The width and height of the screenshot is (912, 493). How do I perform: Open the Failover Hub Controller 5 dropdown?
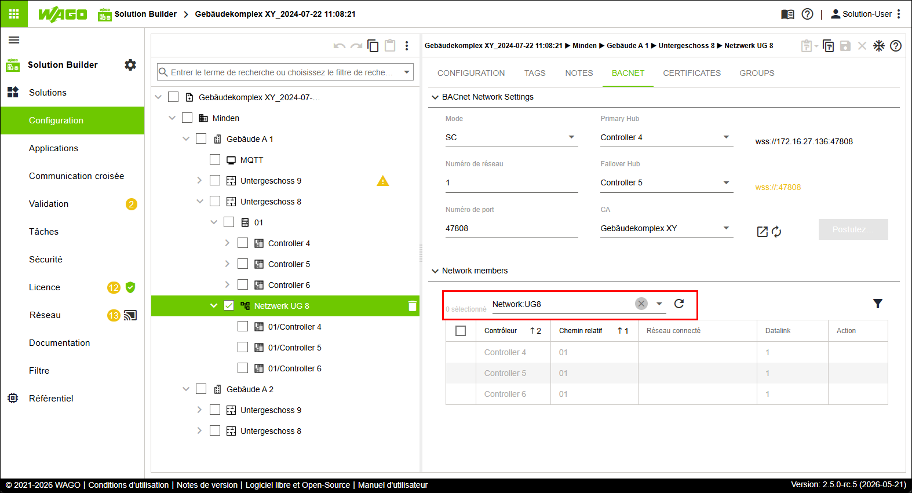pyautogui.click(x=667, y=182)
